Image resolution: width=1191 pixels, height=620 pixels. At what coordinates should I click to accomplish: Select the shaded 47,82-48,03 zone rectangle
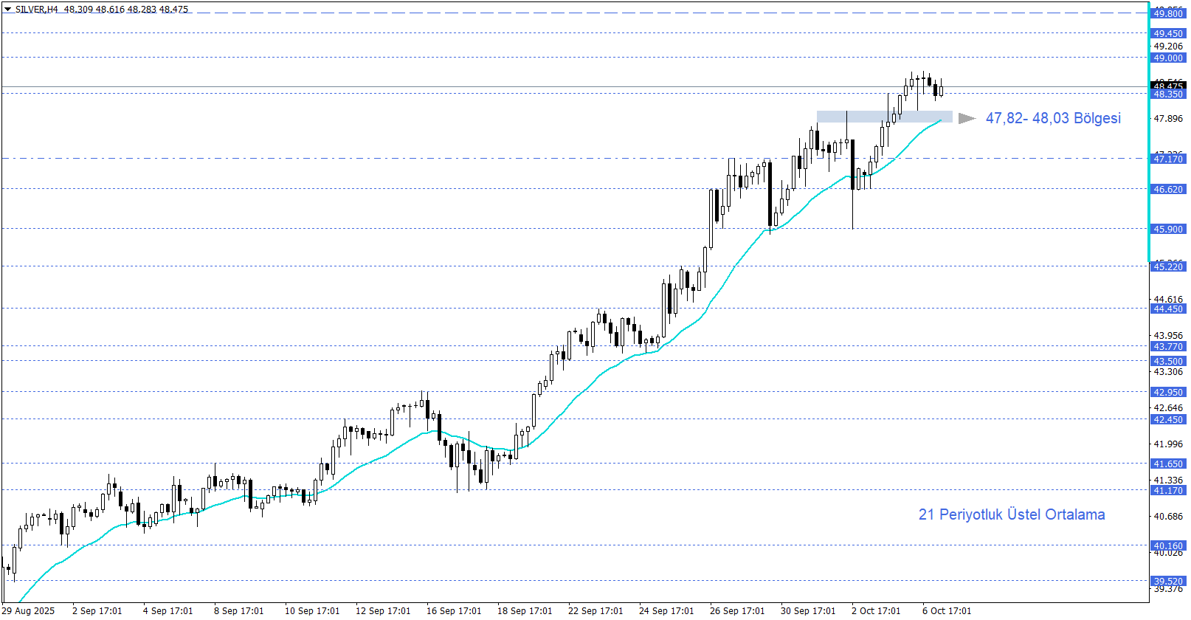pyautogui.click(x=884, y=117)
